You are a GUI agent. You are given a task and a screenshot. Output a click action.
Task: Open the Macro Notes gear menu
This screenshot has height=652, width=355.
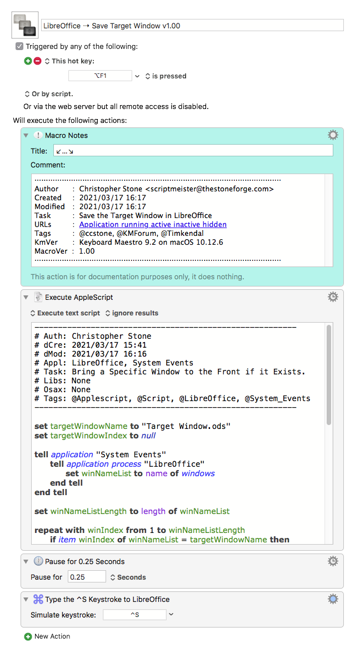(x=333, y=135)
